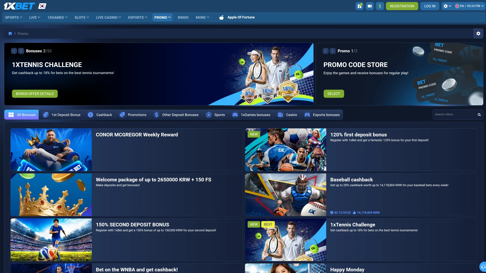Open Happy Monday offer title
Image resolution: width=486 pixels, height=273 pixels.
tap(347, 270)
